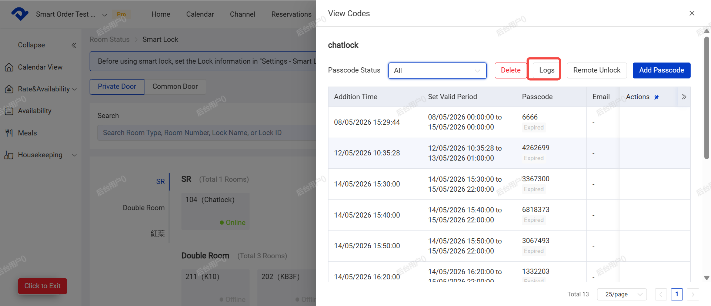Click Meals in sidebar

pos(27,133)
